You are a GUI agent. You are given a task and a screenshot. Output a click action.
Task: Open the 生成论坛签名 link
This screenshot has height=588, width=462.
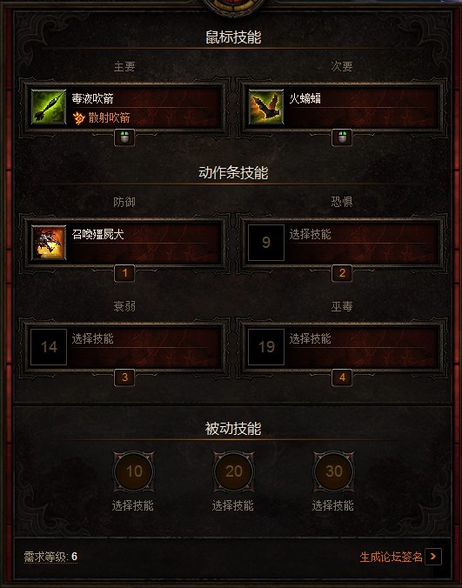[392, 557]
